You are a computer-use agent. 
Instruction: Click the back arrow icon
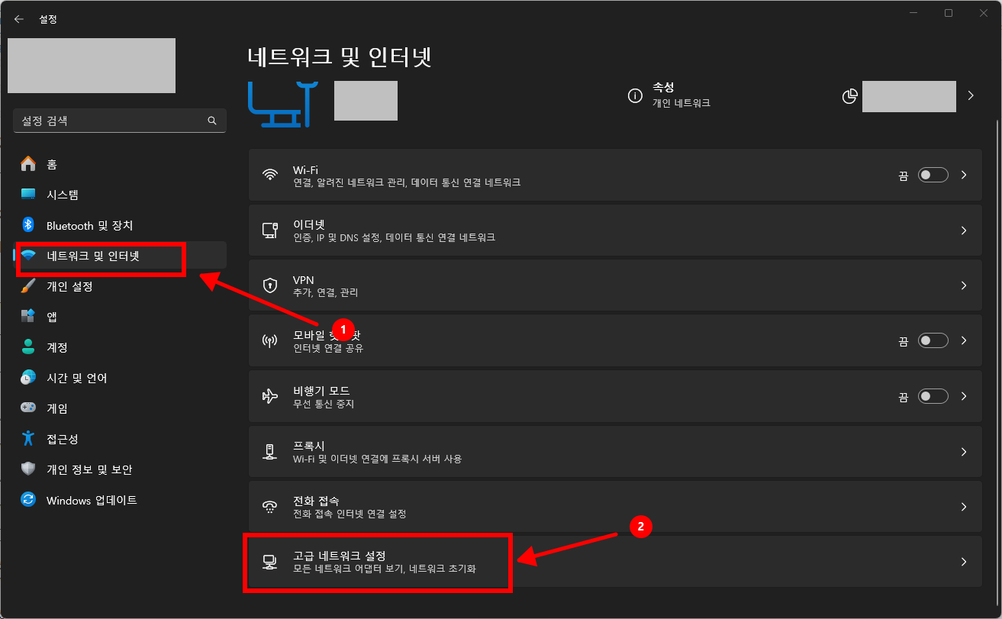[x=19, y=19]
